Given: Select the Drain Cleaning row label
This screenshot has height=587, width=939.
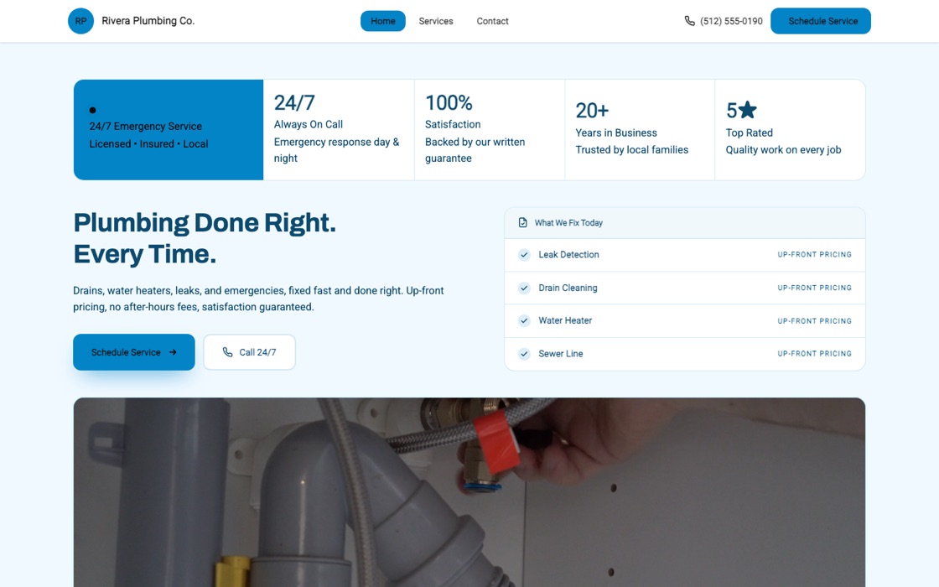Looking at the screenshot, I should point(568,288).
